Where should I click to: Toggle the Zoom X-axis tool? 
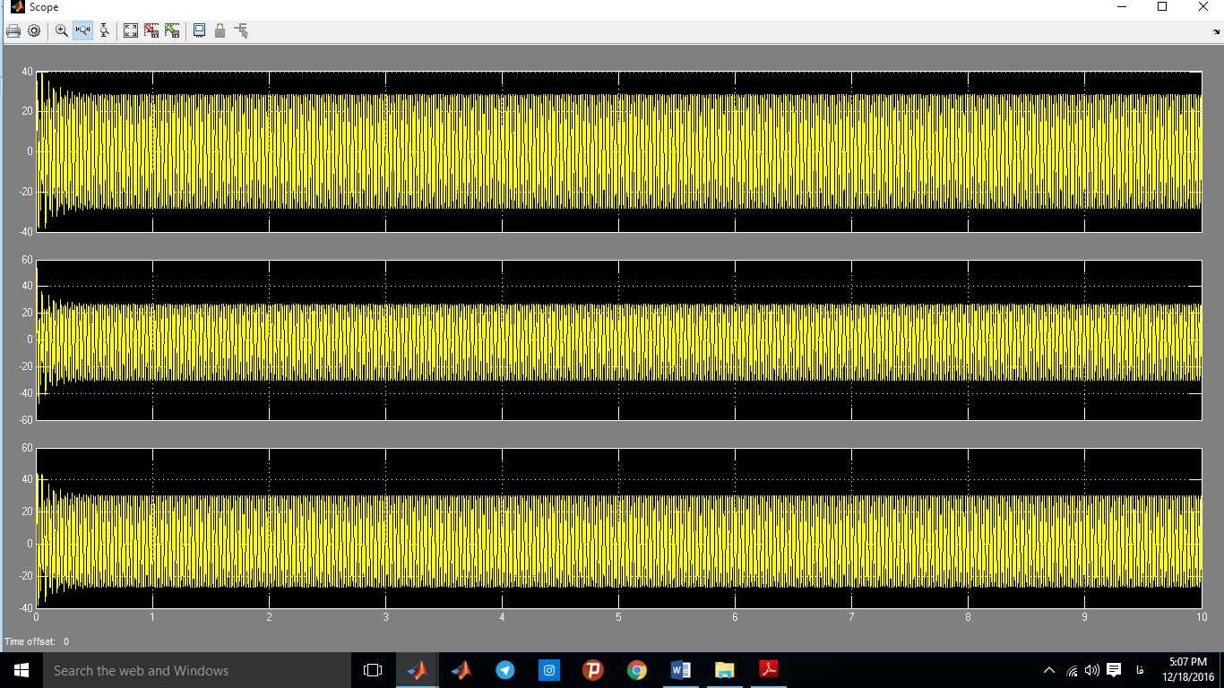82,30
